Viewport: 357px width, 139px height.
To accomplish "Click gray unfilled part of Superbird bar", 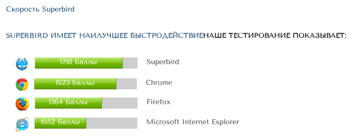I will 130,63.
